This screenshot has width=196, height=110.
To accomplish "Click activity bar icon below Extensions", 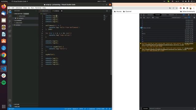I will pyautogui.click(x=10, y=36).
